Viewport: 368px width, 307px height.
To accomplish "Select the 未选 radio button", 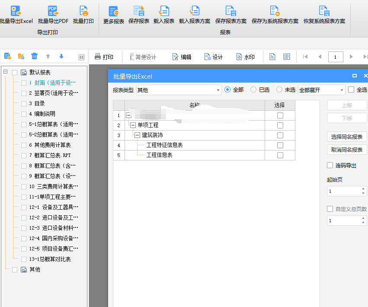I will (x=279, y=90).
